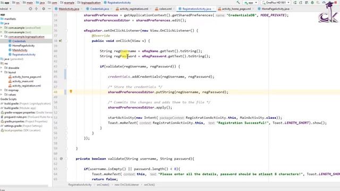Switch to Credentials.java tab

coord(99,9)
